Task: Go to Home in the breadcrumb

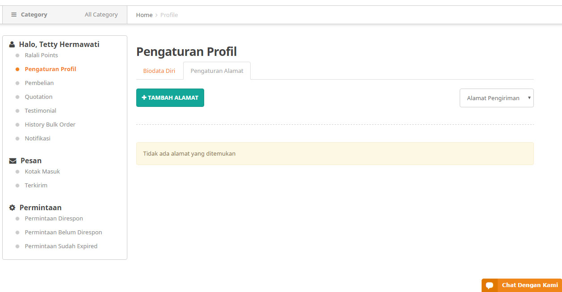Action: point(144,15)
